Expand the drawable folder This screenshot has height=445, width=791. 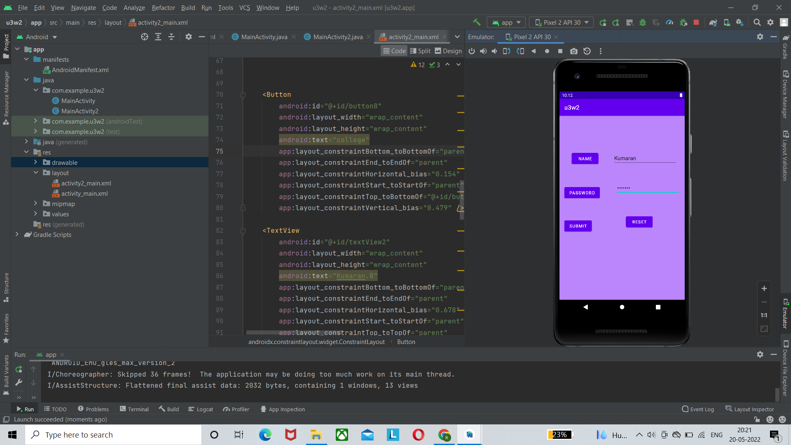35,162
